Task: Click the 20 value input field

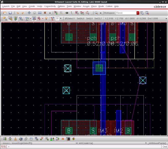Action: click(57, 18)
